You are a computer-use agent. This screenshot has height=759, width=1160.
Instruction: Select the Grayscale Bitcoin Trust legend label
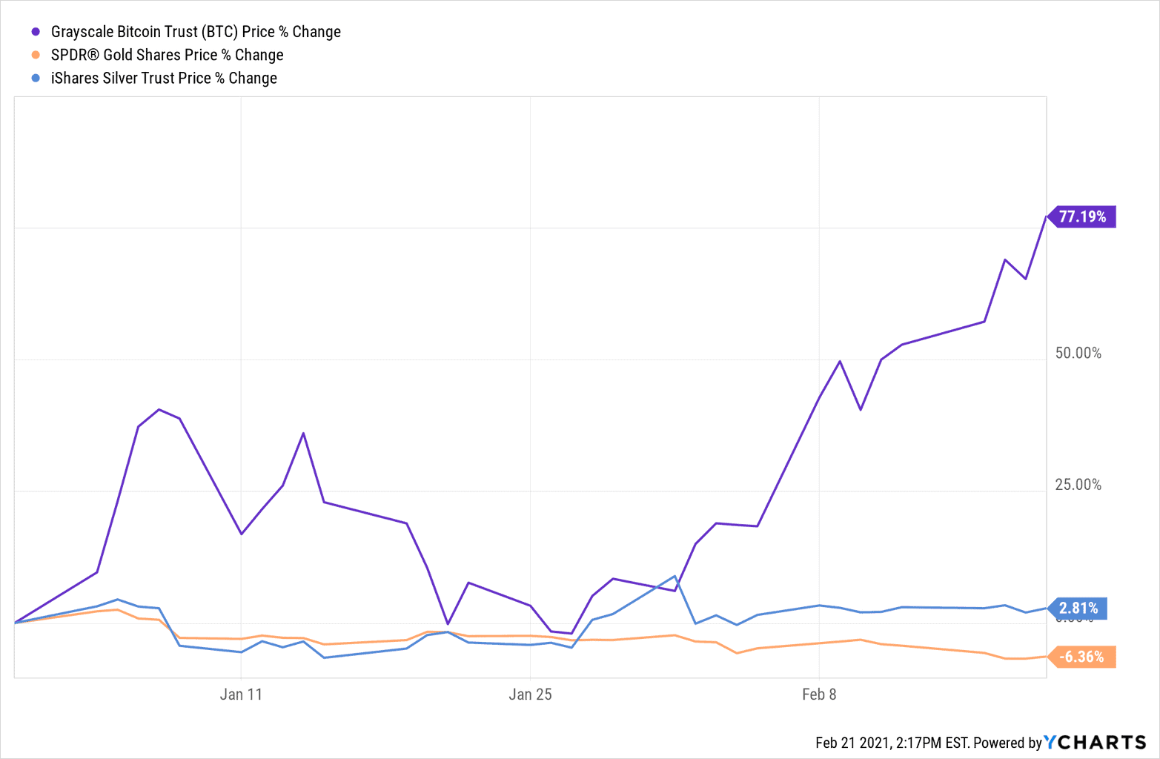tap(196, 32)
